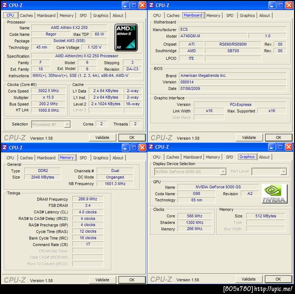
Task: Open SPD tab in the Mainboard window
Action: [x=230, y=15]
